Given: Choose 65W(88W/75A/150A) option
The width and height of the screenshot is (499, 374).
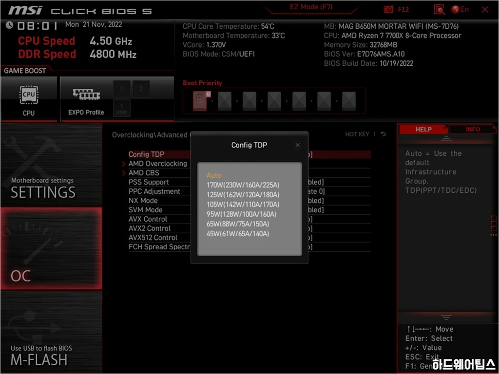Looking at the screenshot, I should (238, 224).
